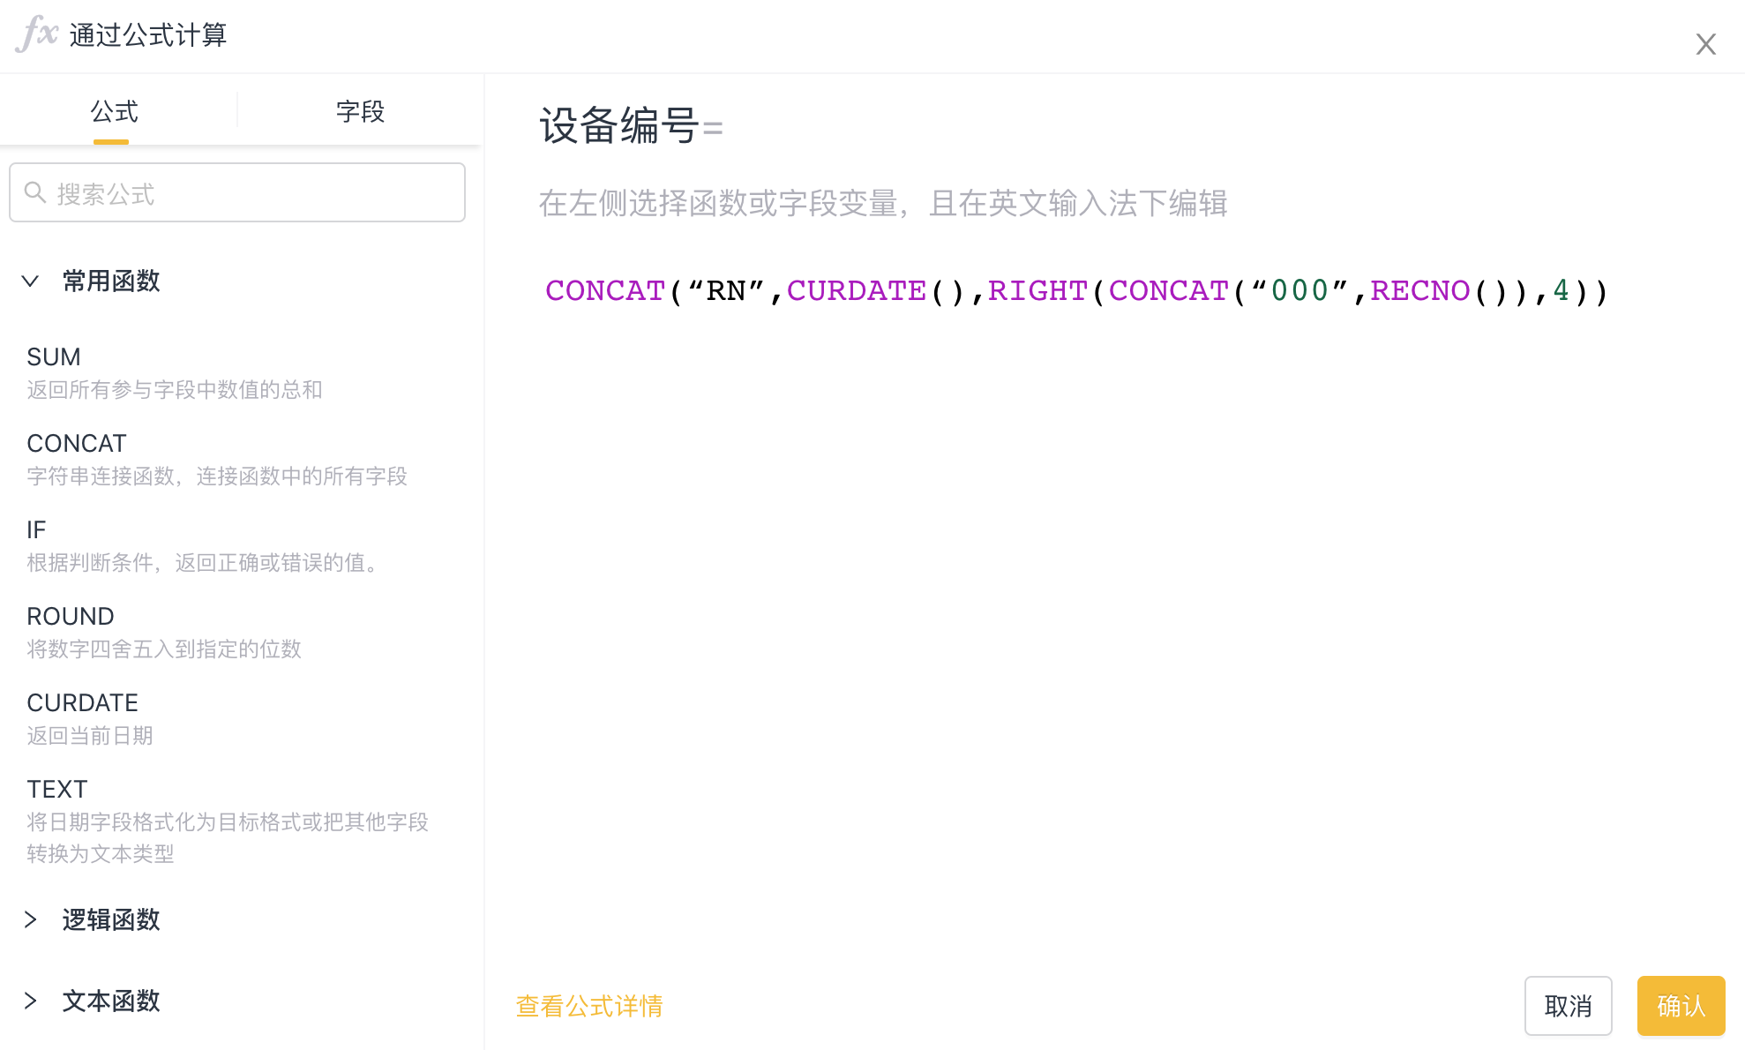
Task: Click the search magnifier icon
Action: (35, 192)
